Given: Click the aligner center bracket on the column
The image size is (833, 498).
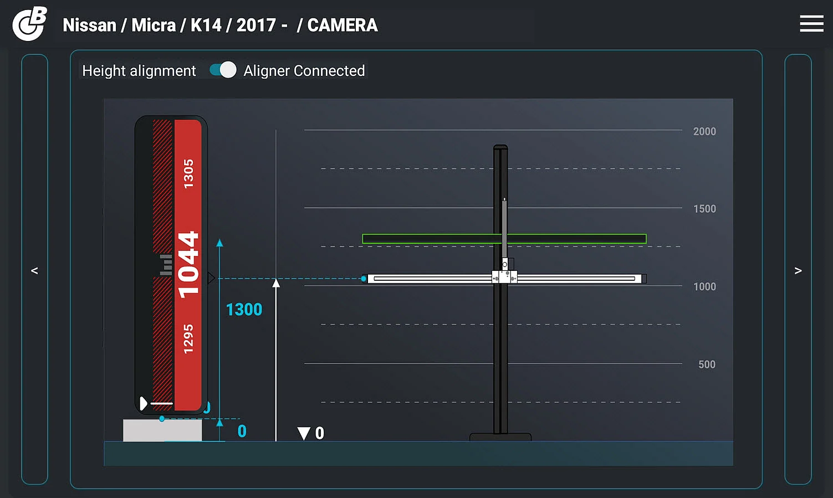Looking at the screenshot, I should (x=504, y=276).
